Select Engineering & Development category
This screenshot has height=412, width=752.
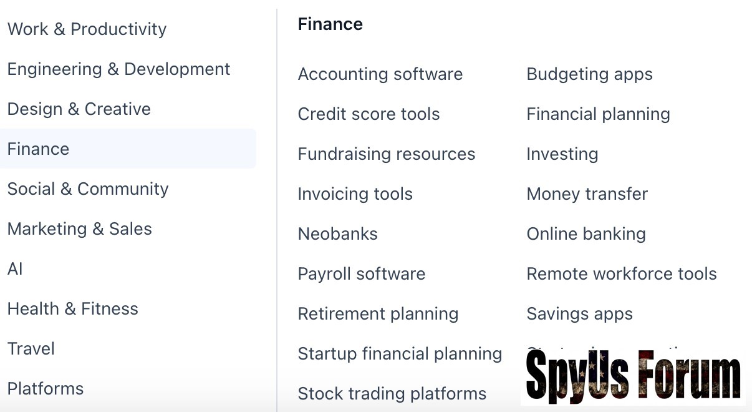pyautogui.click(x=118, y=69)
